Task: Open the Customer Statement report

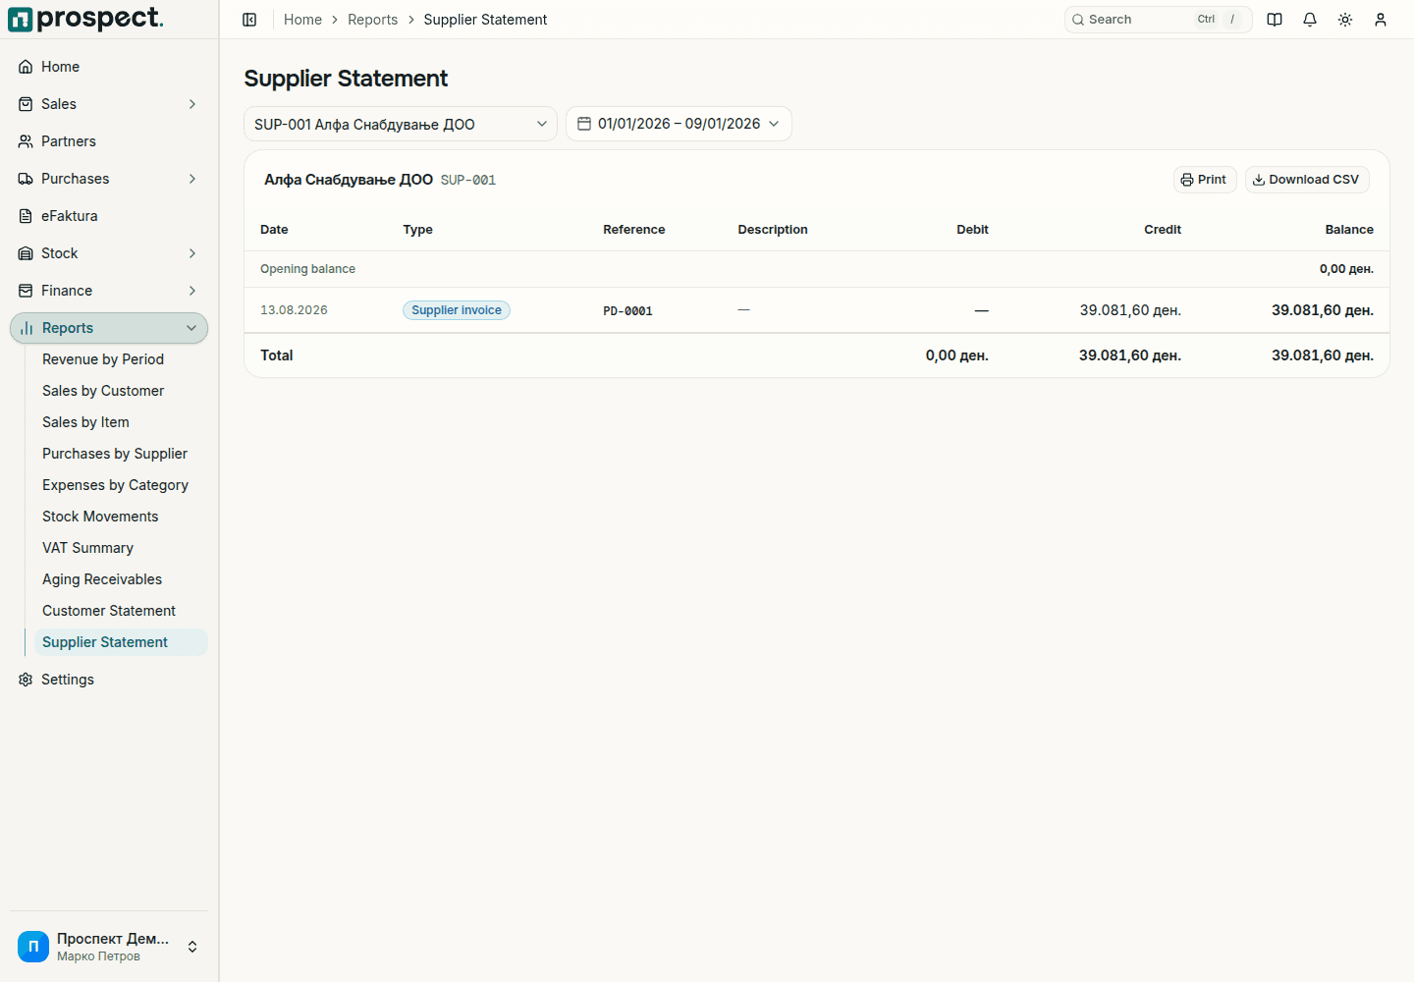Action: pyautogui.click(x=121, y=611)
